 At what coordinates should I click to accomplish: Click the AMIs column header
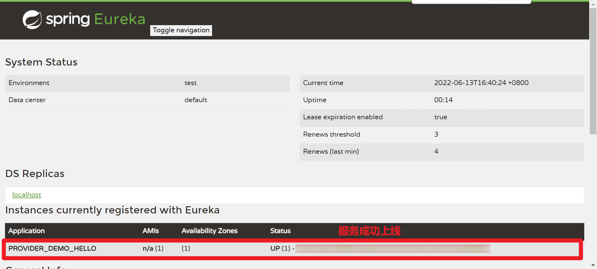(x=151, y=231)
